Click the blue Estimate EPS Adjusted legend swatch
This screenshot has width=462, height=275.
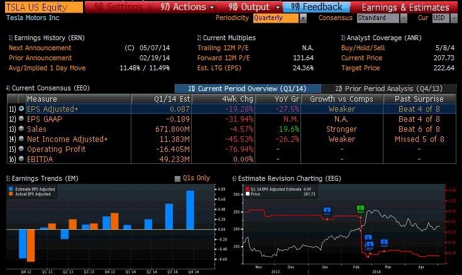tap(11, 189)
